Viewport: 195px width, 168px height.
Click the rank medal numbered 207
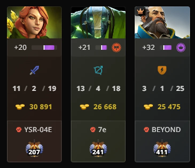click(x=34, y=148)
